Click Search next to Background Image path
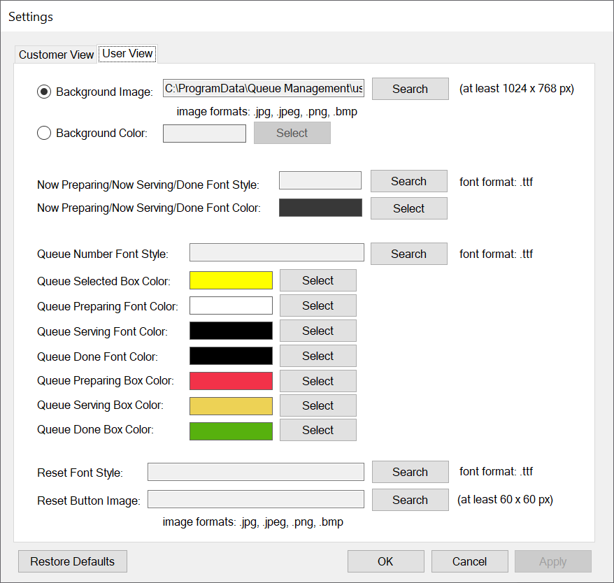Screen dimensions: 614x583 pyautogui.click(x=410, y=89)
